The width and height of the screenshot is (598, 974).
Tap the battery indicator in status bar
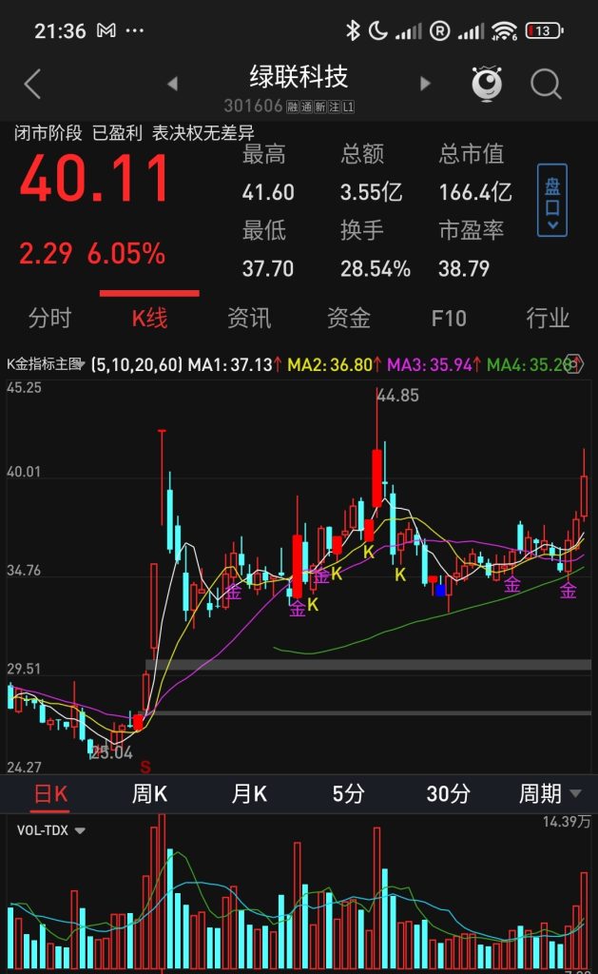click(544, 30)
